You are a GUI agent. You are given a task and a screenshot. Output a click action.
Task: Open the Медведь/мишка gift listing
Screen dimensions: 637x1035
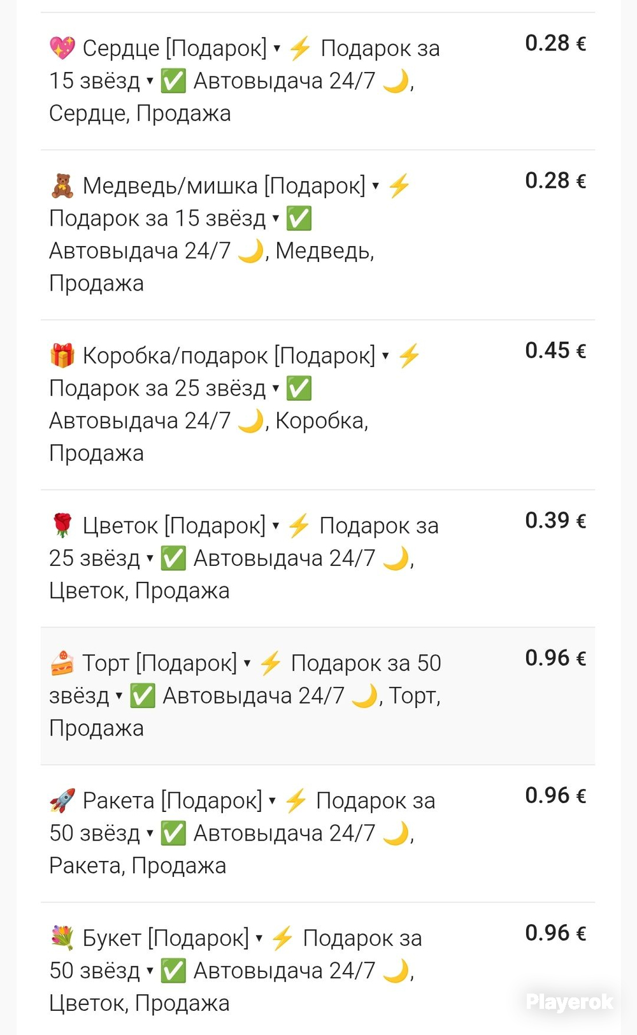pyautogui.click(x=223, y=186)
